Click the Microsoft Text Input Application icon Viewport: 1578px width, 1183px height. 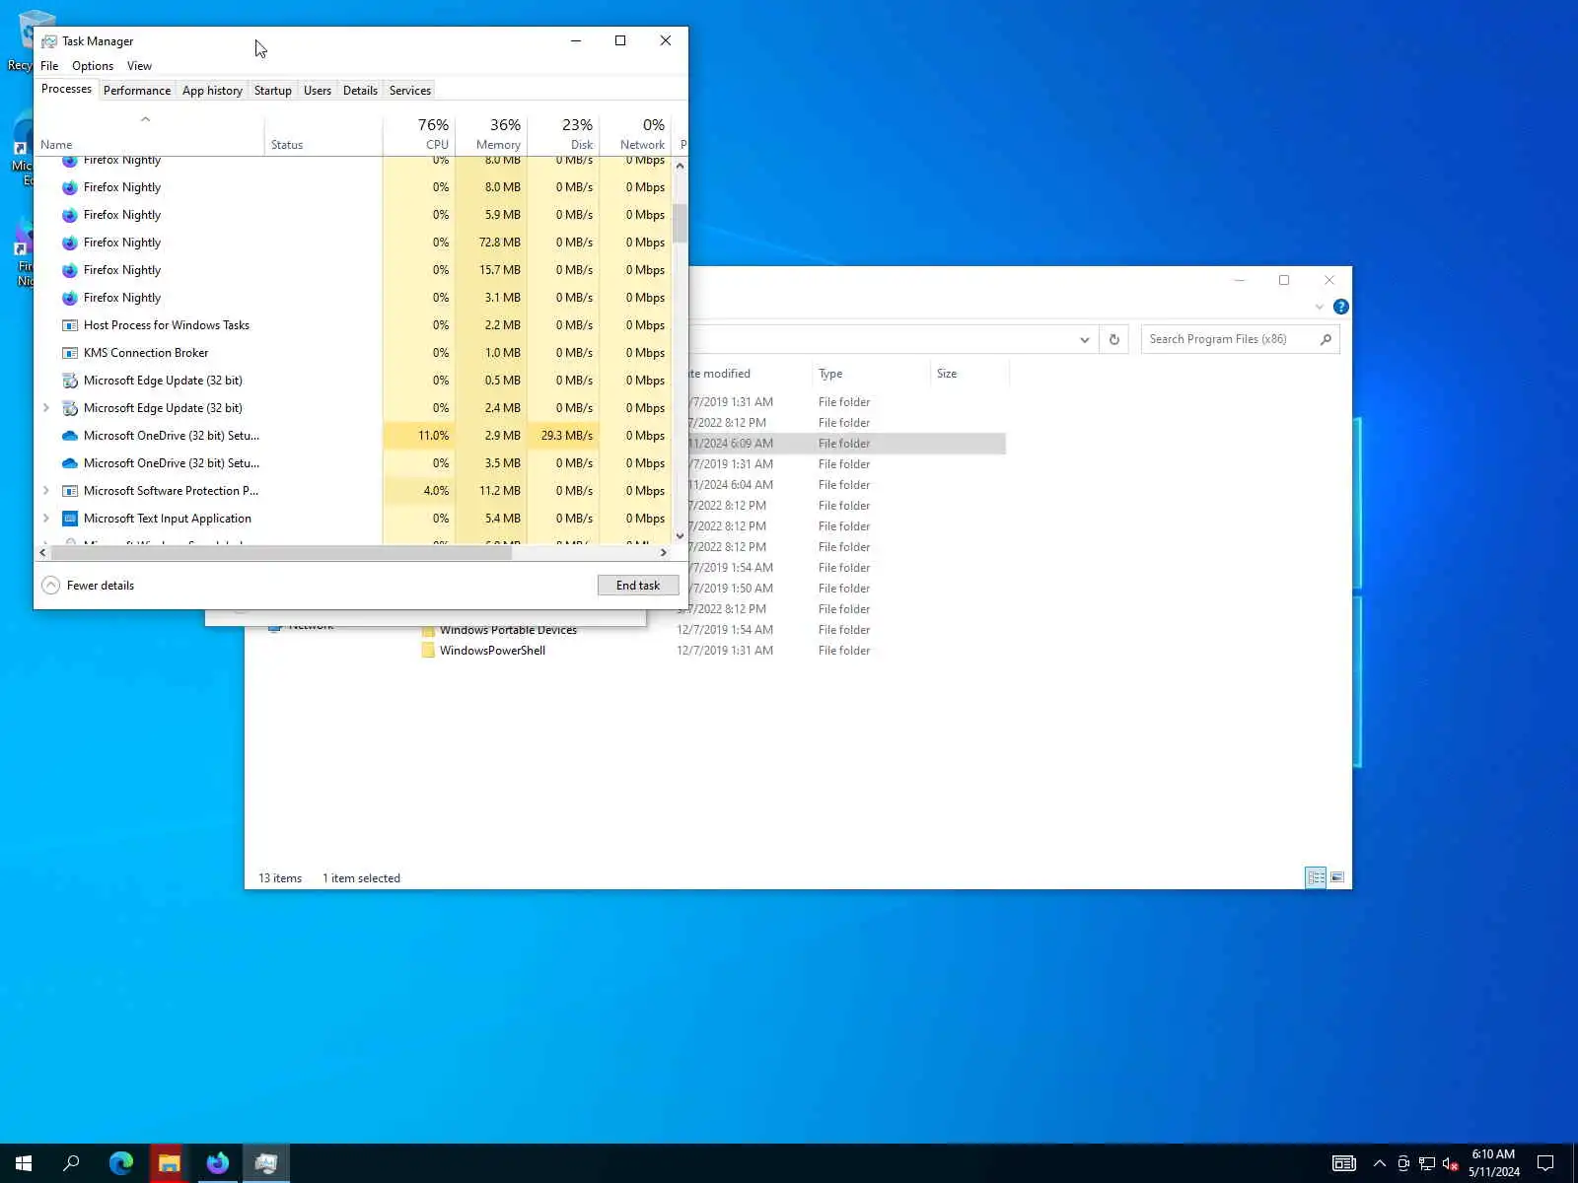pyautogui.click(x=70, y=519)
